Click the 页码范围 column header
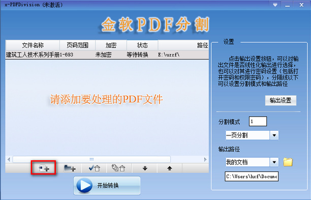Viewport: 311px width, 200px height. pos(77,45)
